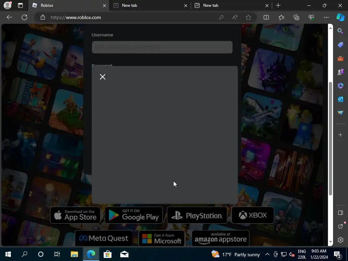The image size is (348, 261).
Task: Open Edge Settings and more menu
Action: pyautogui.click(x=326, y=17)
